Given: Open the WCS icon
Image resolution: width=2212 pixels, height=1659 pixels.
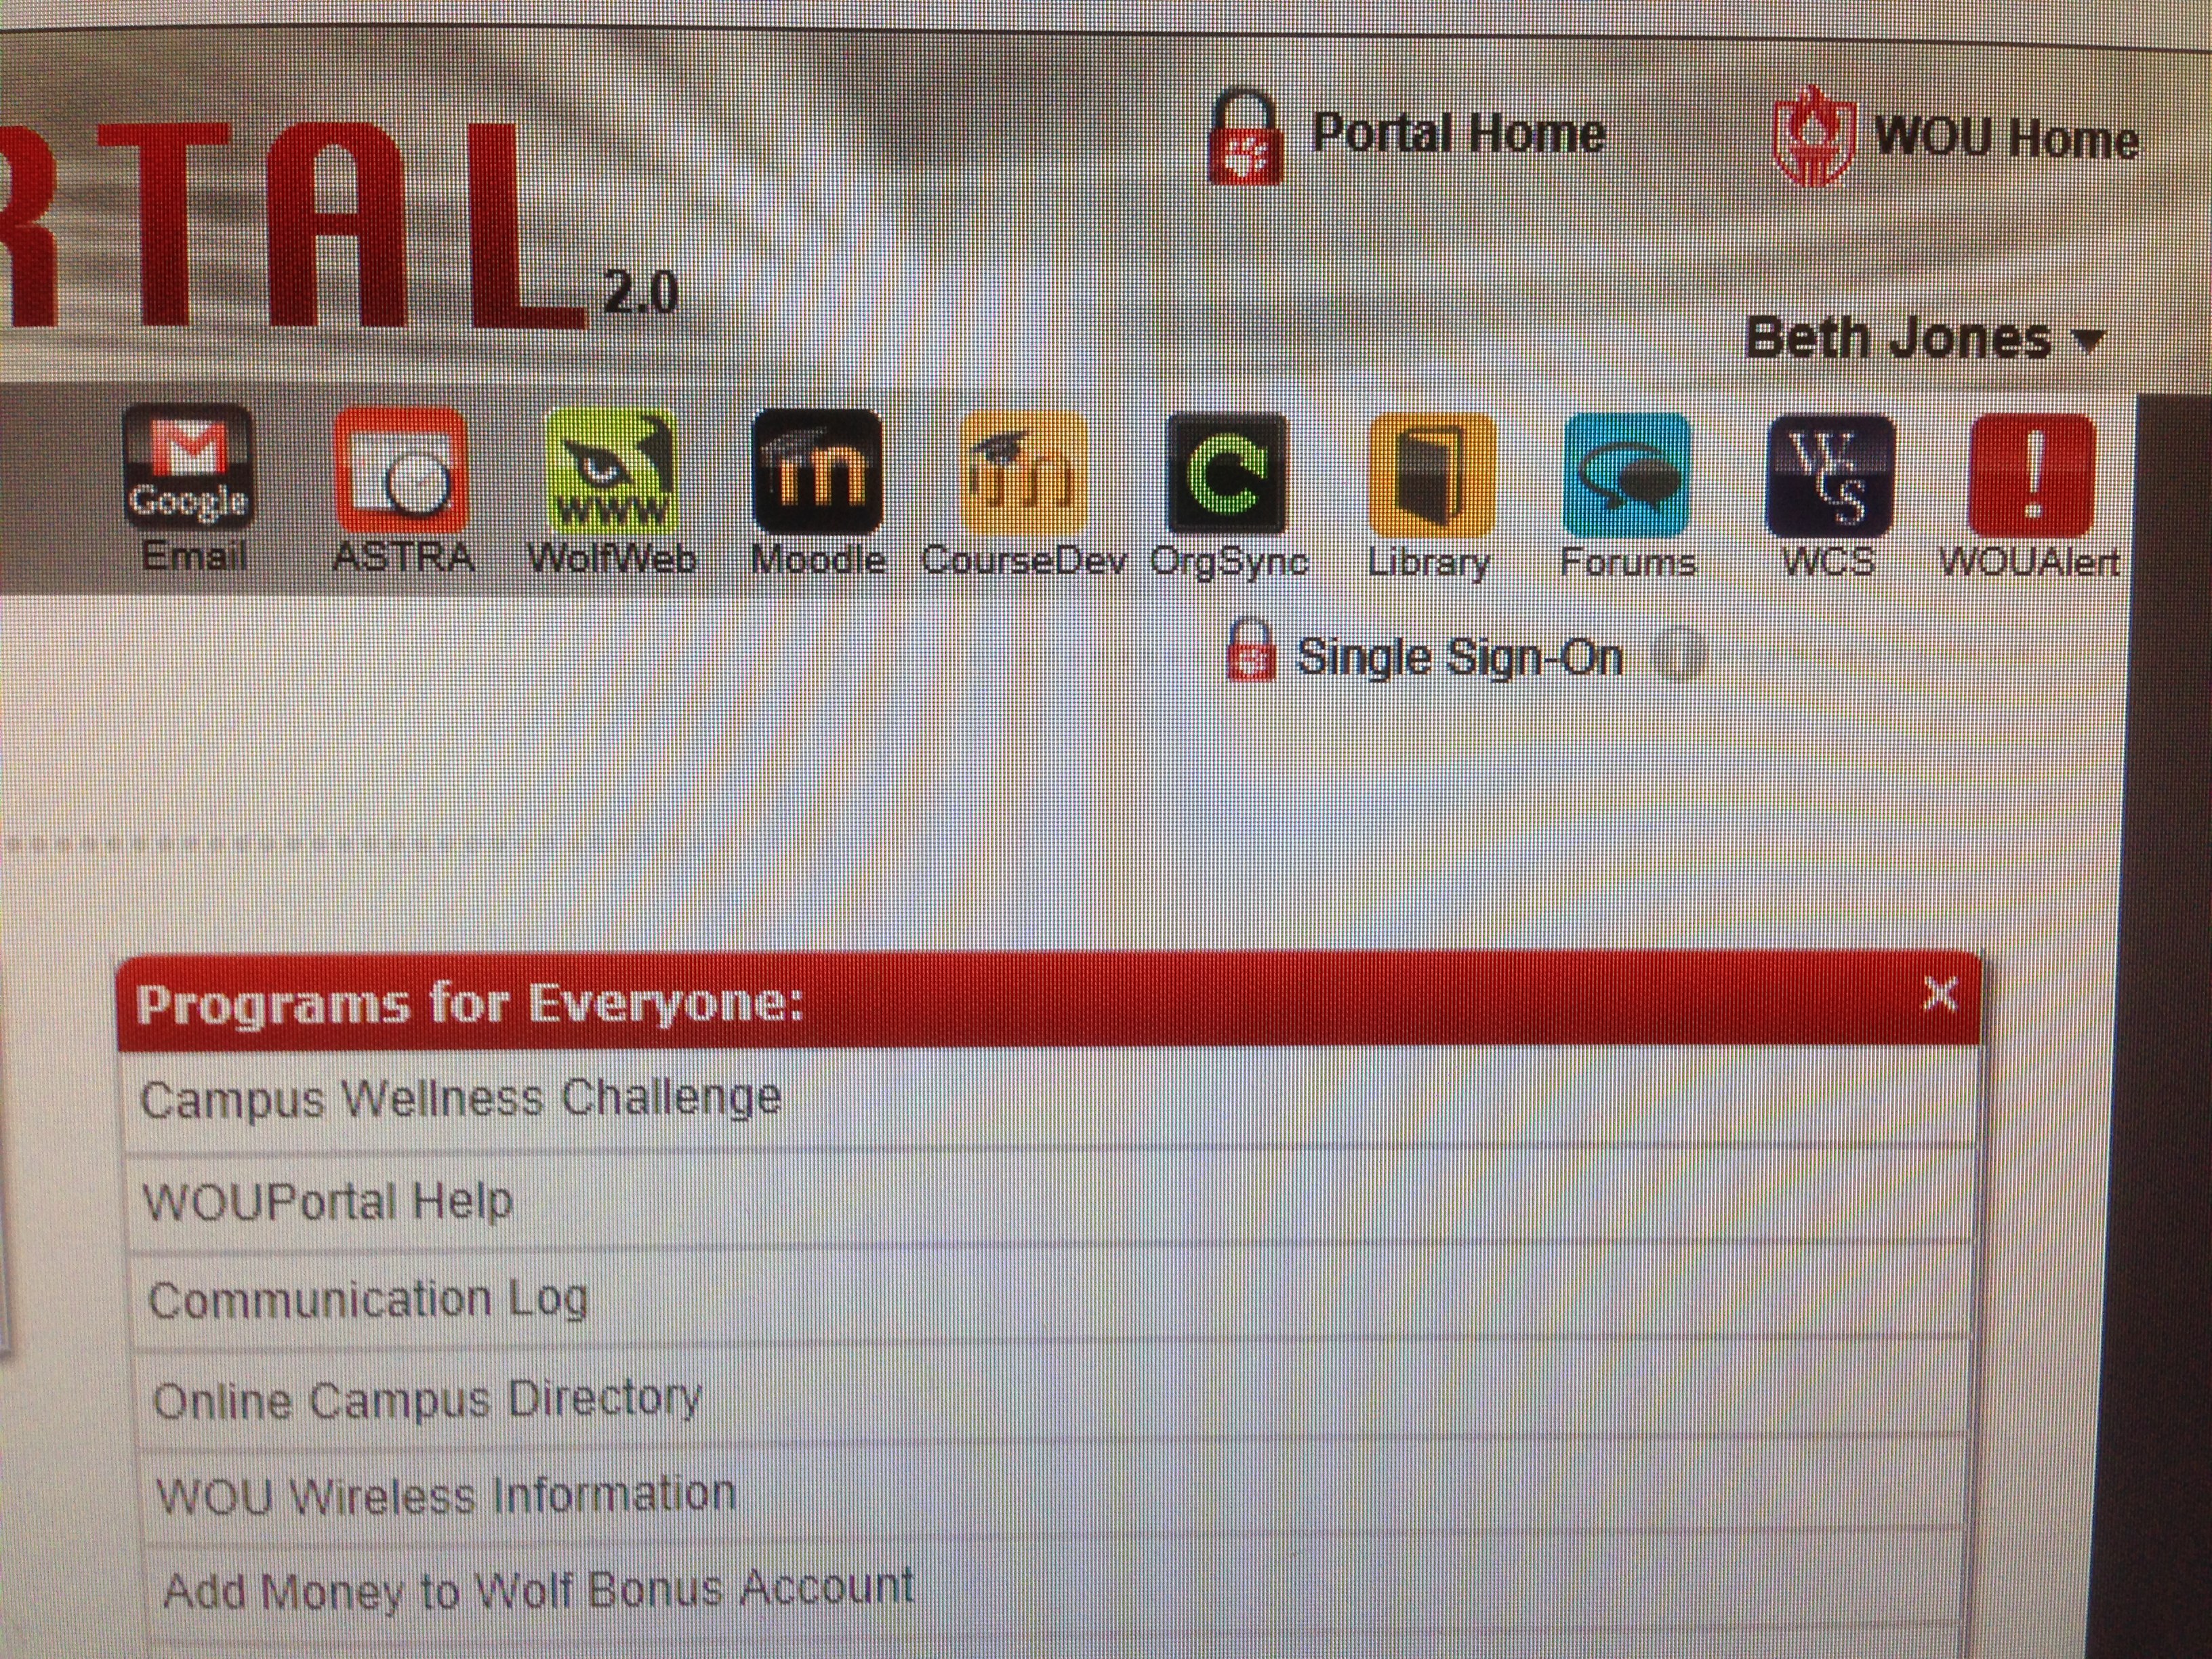Looking at the screenshot, I should 1830,476.
